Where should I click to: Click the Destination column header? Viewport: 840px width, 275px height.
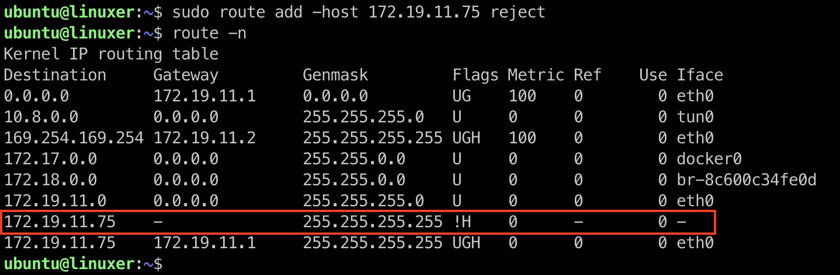pos(55,75)
